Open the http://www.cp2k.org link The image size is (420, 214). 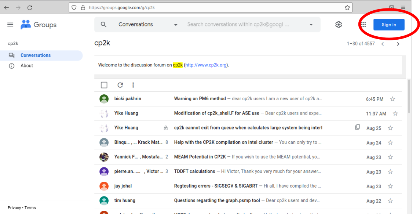[x=206, y=65]
